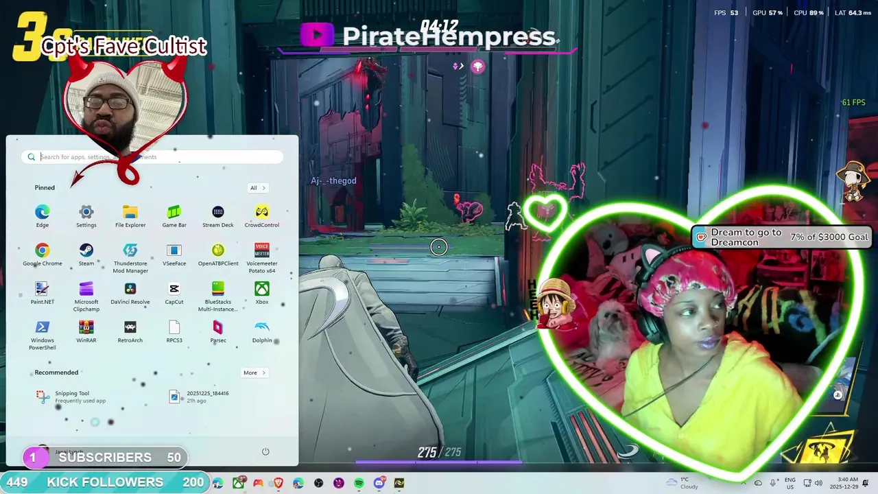This screenshot has width=878, height=494.
Task: Show all apps with the All button
Action: [x=257, y=187]
